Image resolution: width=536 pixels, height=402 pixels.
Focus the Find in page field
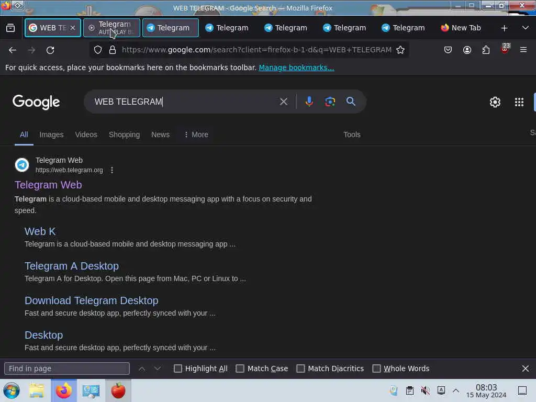click(x=67, y=368)
